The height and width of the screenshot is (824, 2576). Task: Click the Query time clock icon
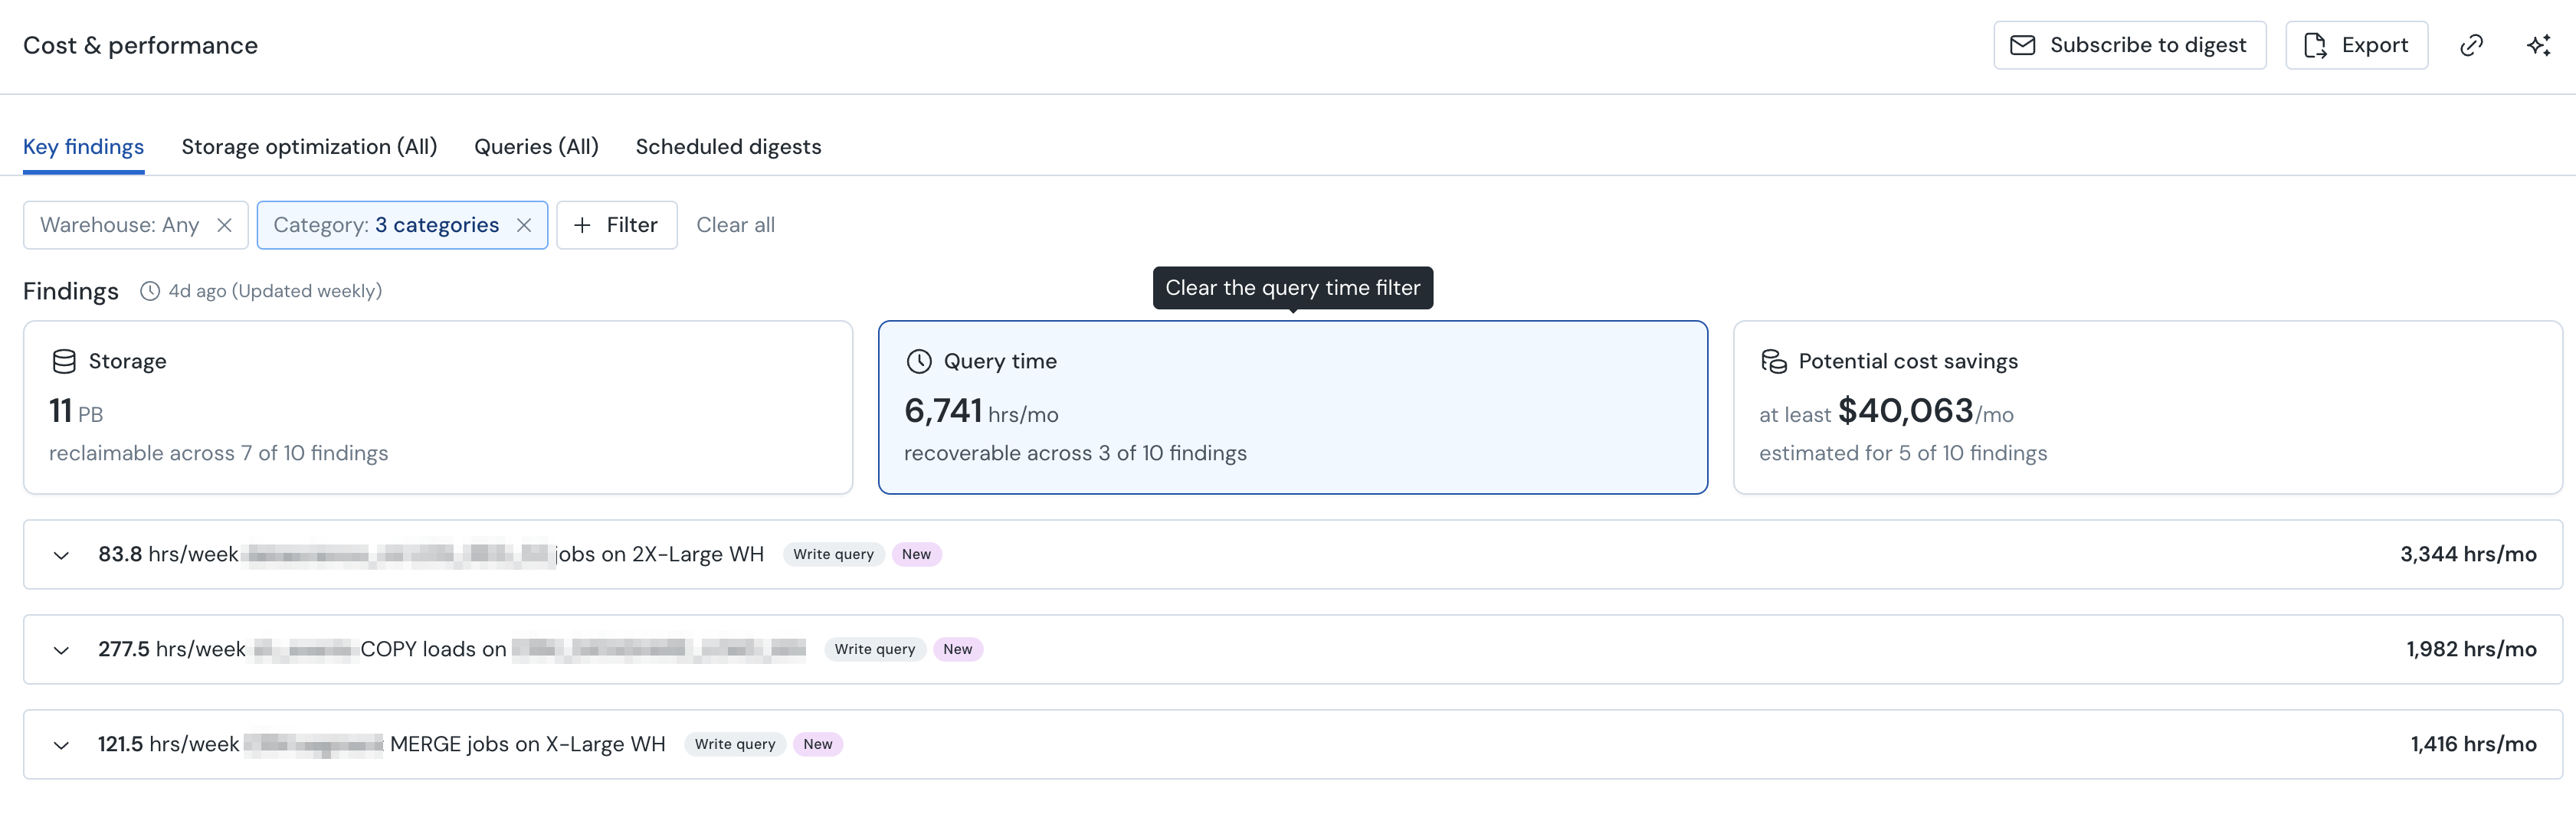click(919, 361)
